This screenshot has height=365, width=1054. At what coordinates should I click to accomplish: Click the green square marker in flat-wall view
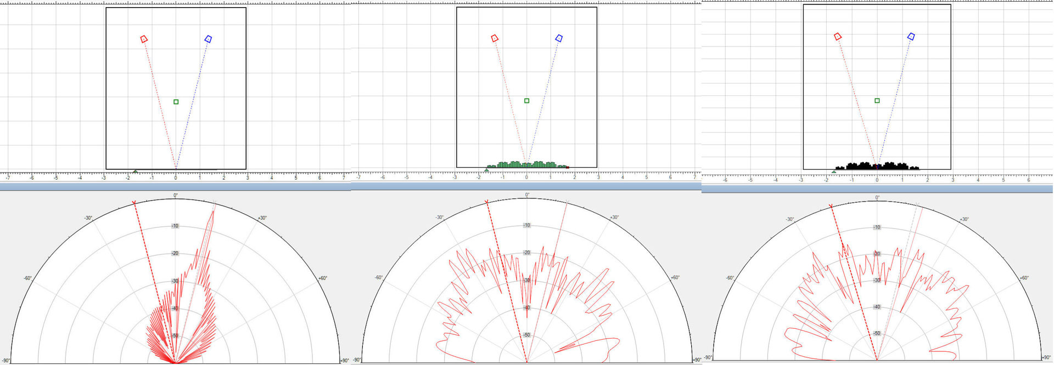click(176, 102)
